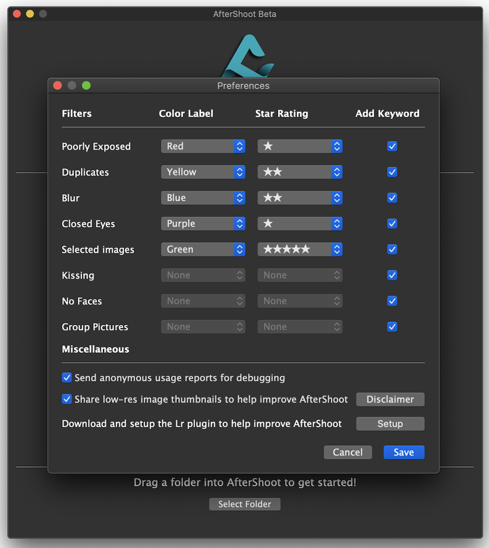The height and width of the screenshot is (548, 489).
Task: Disable Add Keyword for Kissing
Action: coord(392,275)
